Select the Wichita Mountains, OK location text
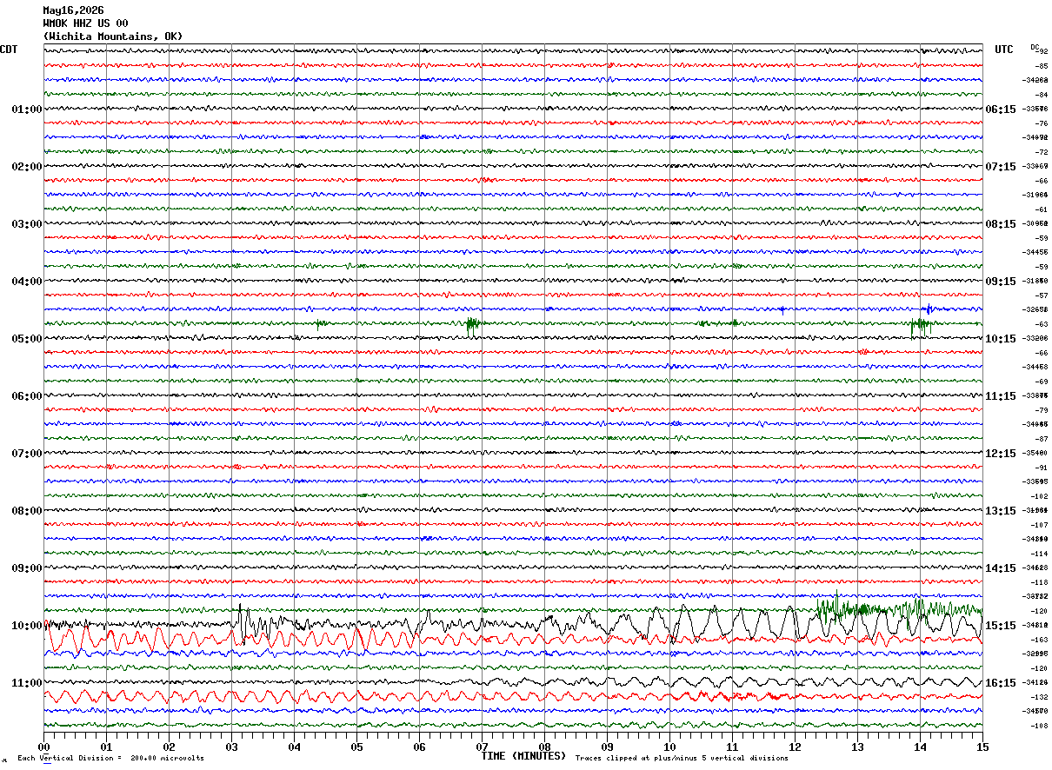 tap(113, 37)
